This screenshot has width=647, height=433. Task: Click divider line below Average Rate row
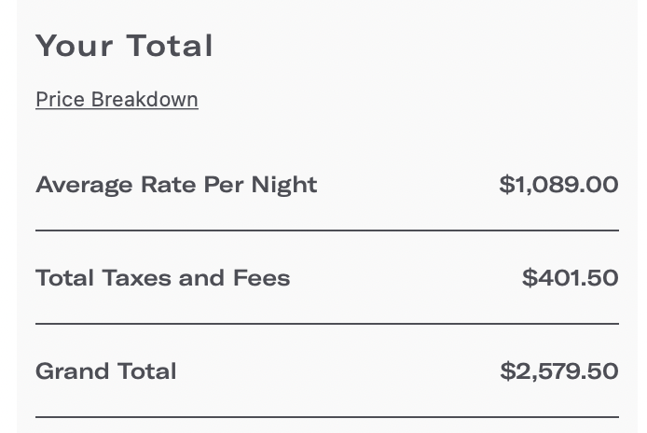pyautogui.click(x=327, y=230)
